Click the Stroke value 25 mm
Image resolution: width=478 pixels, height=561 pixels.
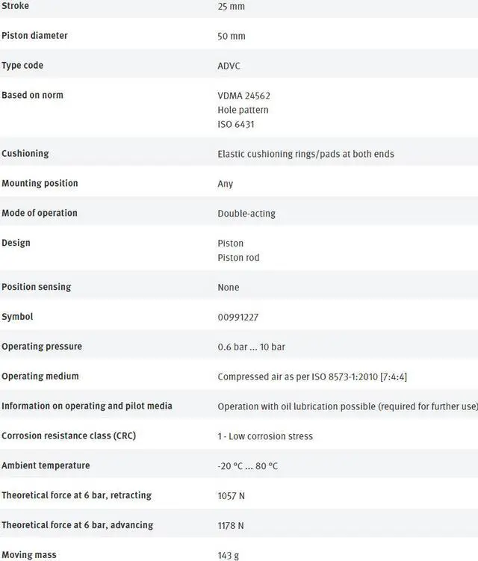[231, 7]
